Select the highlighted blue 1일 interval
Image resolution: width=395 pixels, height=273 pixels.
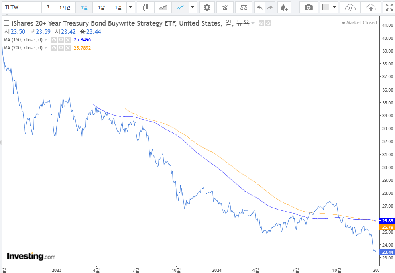click(x=84, y=7)
